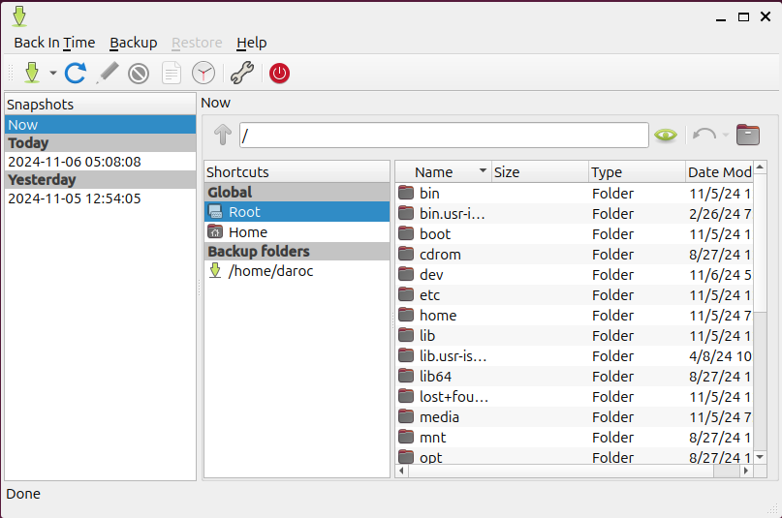Expand the Take snapshot dropdown arrow
The width and height of the screenshot is (782, 518).
(52, 74)
